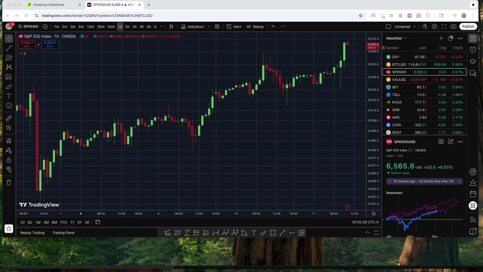Add symbol to watchlist plus icon

coord(441,38)
